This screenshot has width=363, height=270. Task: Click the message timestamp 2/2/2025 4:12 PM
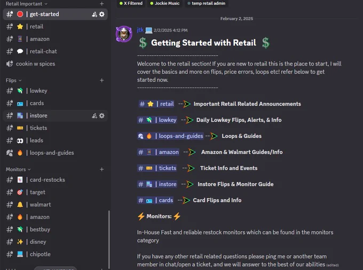[171, 30]
